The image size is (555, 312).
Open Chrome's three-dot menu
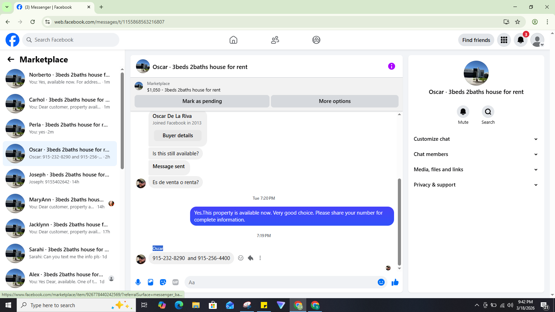pyautogui.click(x=547, y=22)
